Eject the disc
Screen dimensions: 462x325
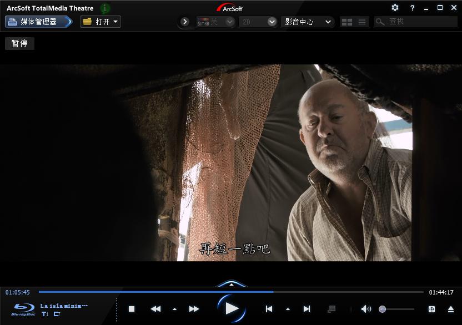coord(451,309)
